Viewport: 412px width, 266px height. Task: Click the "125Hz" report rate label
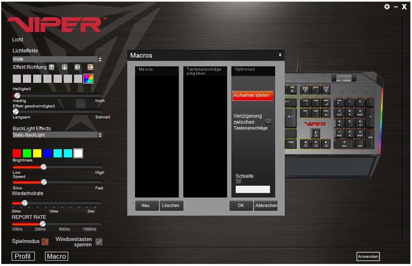17,229
